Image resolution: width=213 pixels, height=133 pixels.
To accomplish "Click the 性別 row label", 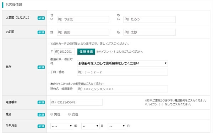I will coord(9,114).
